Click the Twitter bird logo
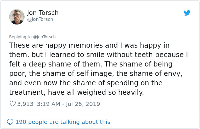 187,13
